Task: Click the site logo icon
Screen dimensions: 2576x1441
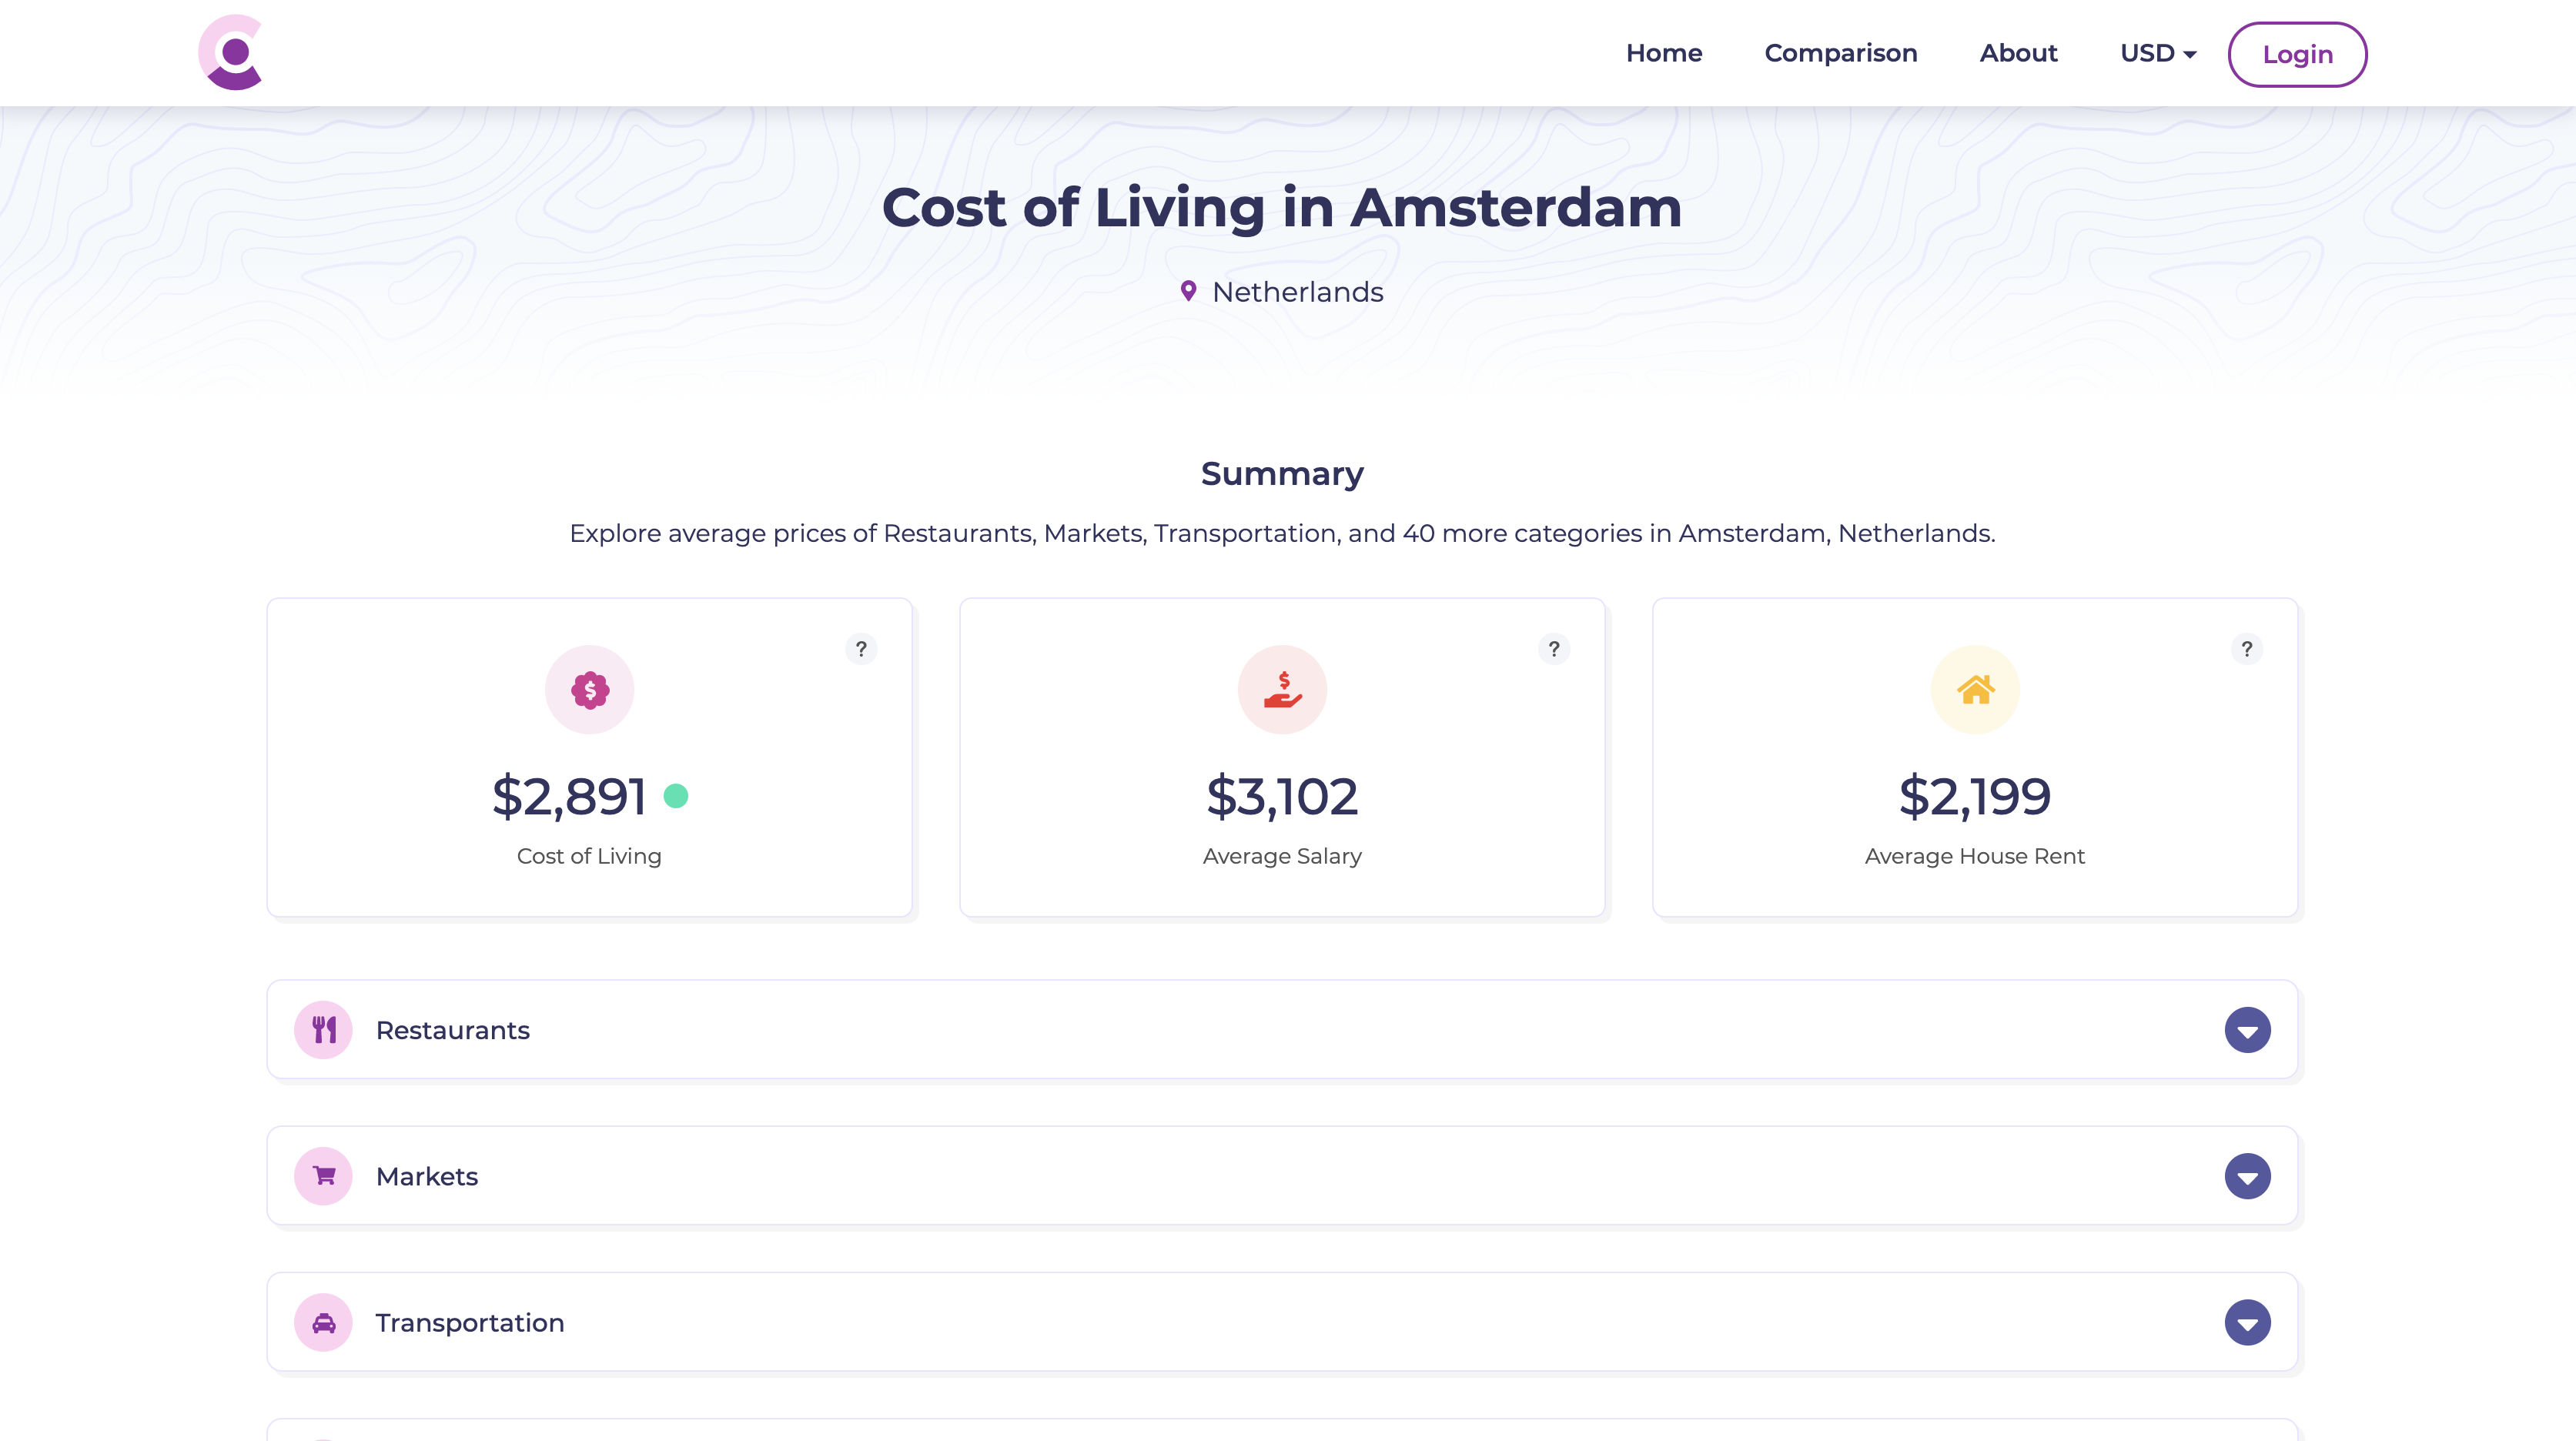Action: click(231, 52)
